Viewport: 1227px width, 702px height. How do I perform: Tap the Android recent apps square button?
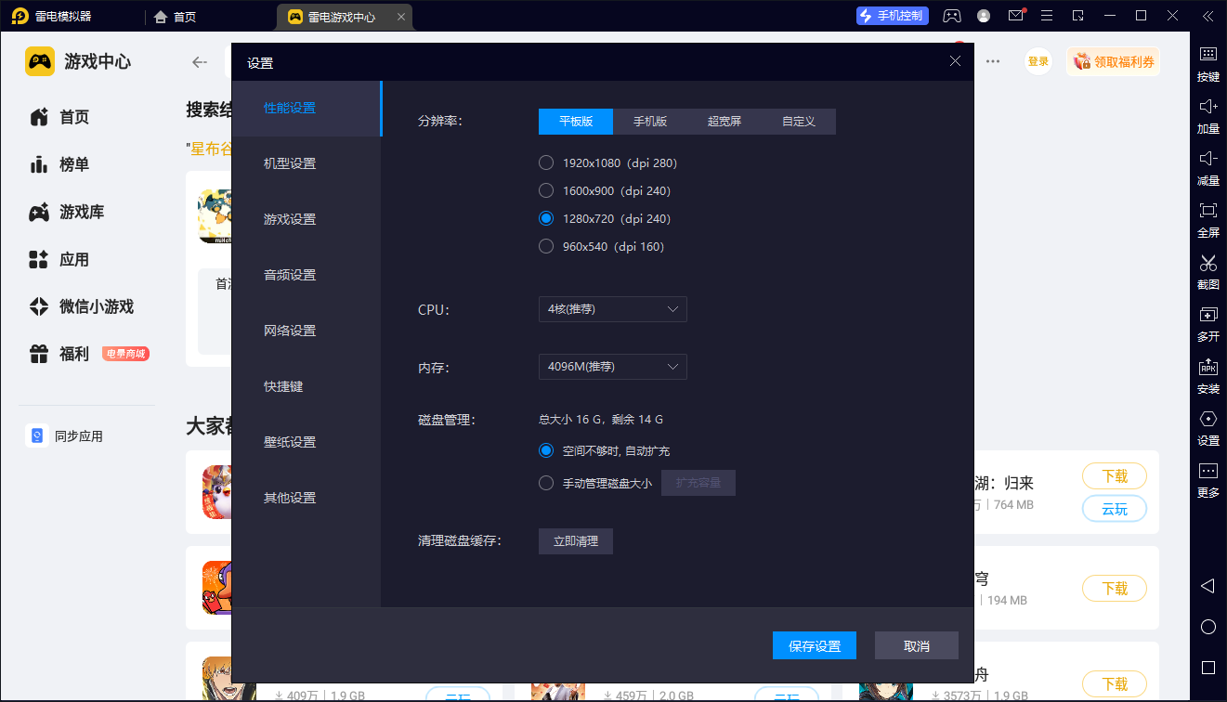tap(1207, 668)
